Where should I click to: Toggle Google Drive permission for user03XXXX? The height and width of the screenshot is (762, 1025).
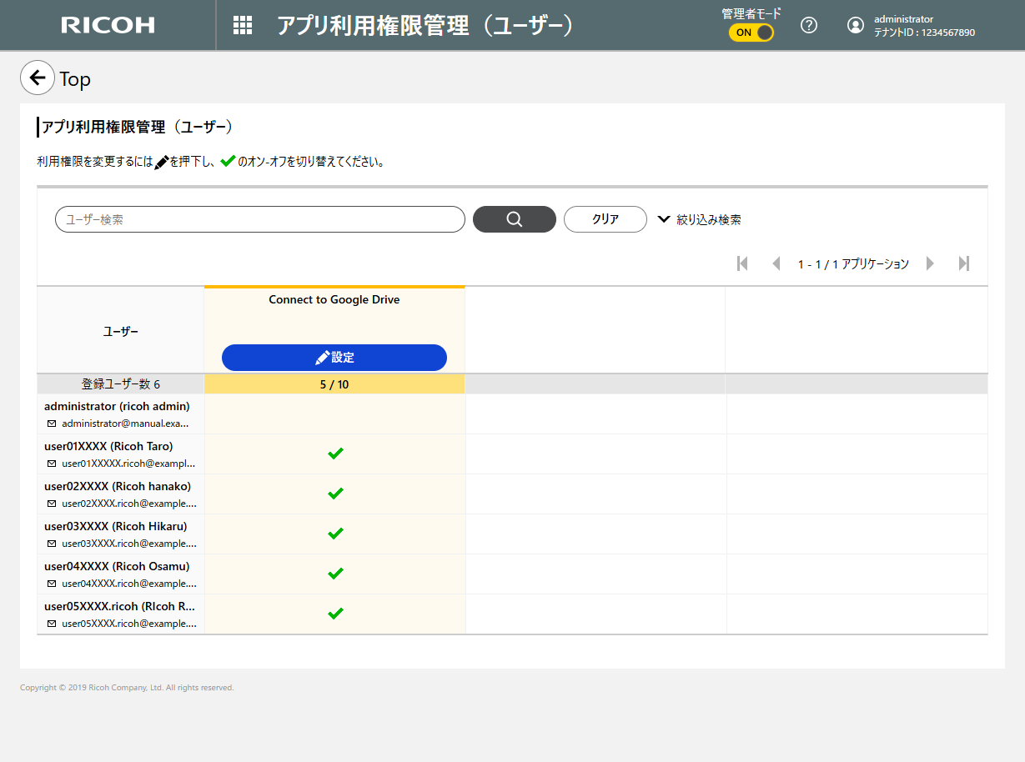tap(335, 534)
